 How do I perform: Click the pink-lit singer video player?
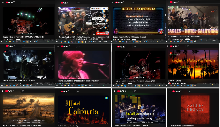coord(84,65)
